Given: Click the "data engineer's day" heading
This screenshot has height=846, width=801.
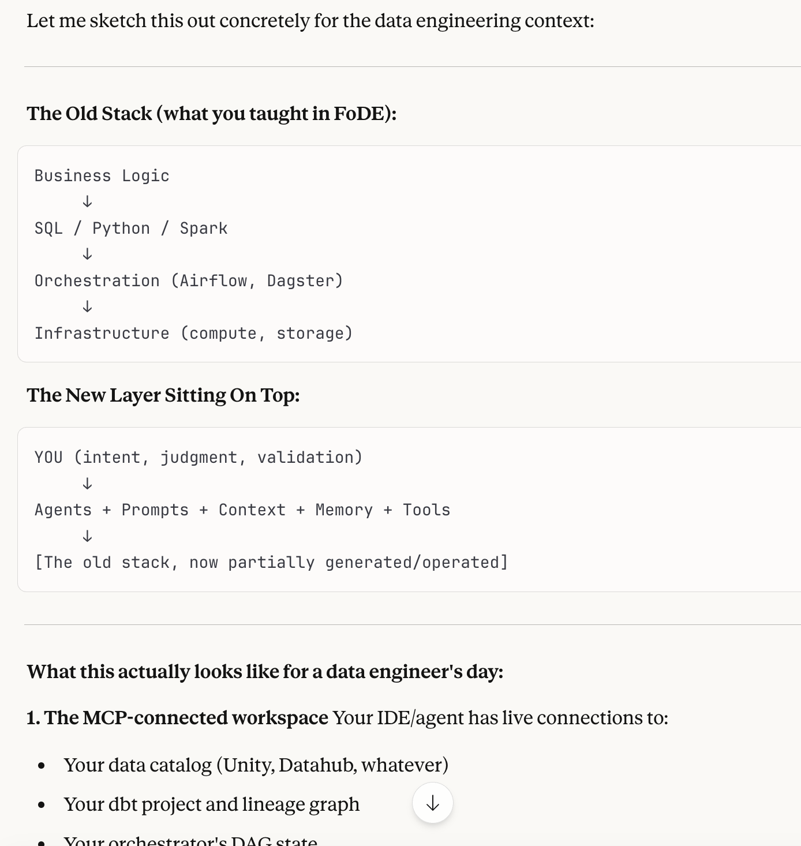Looking at the screenshot, I should pyautogui.click(x=265, y=672).
